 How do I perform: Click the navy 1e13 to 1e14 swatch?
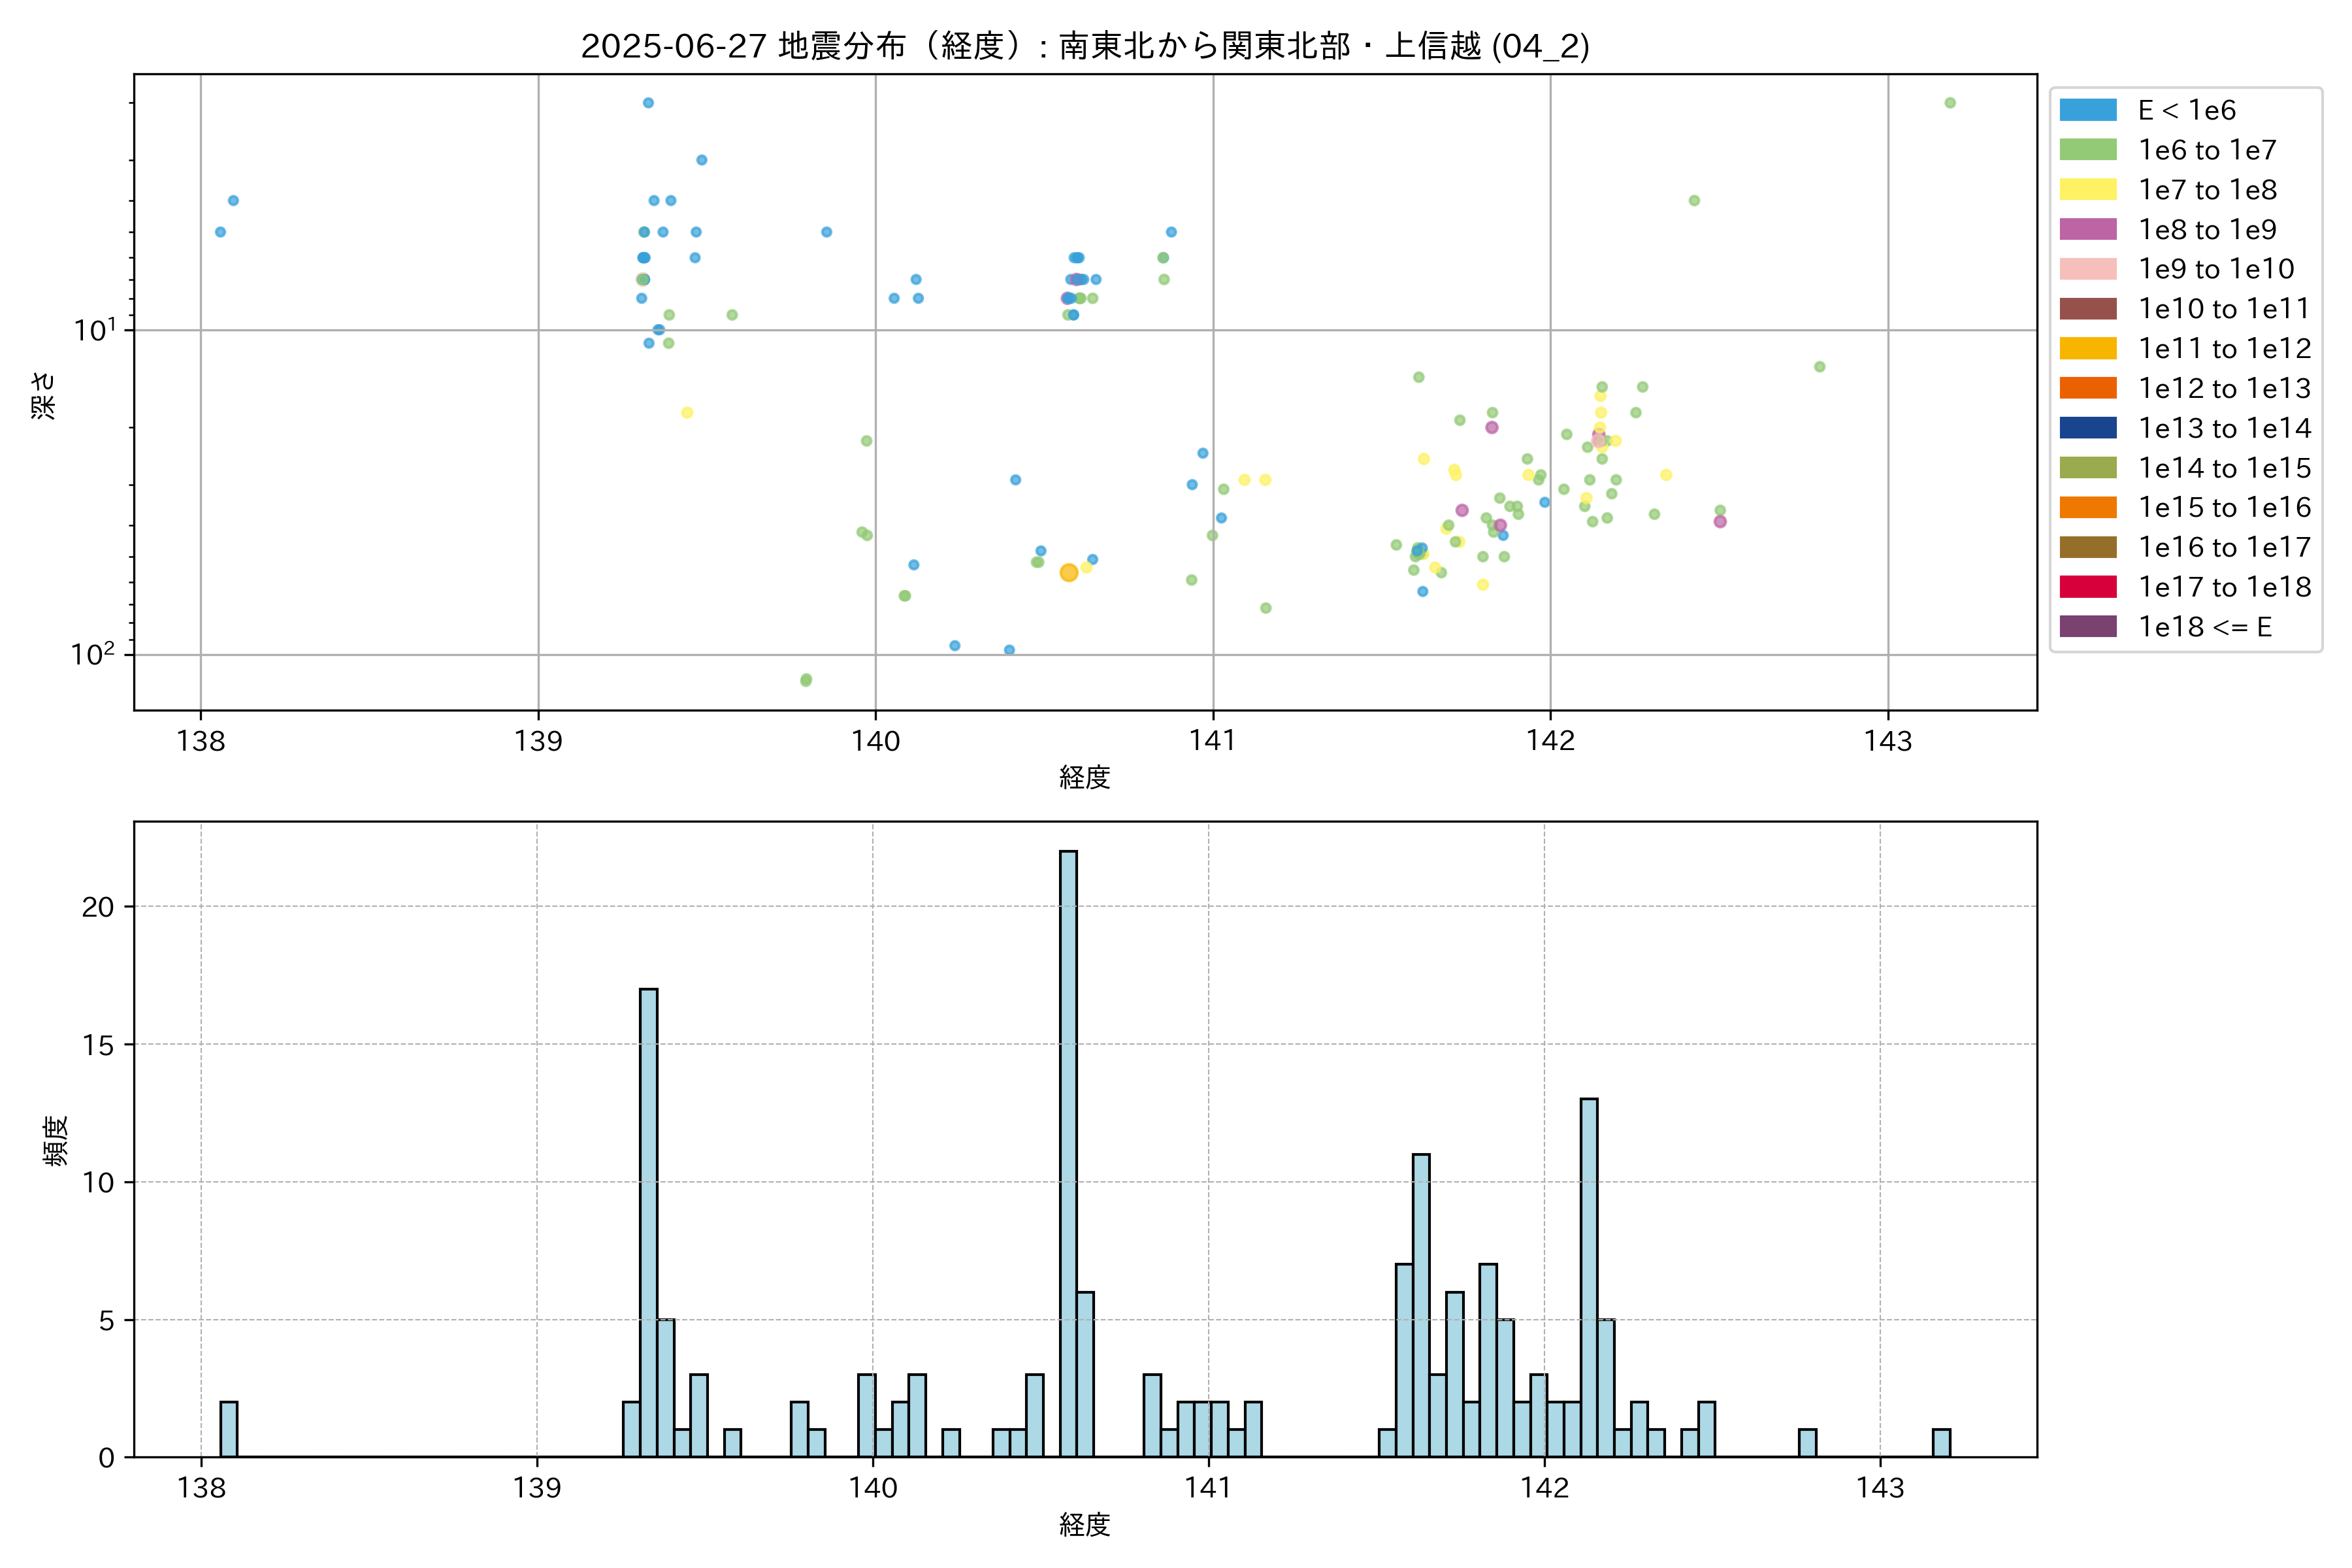click(2087, 428)
